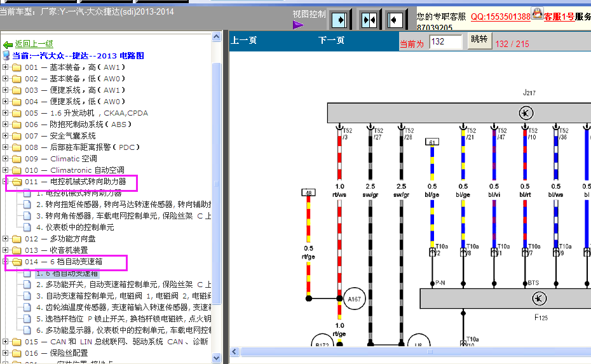The width and height of the screenshot is (591, 364).
Task: Open 2. 转向扭矩传感器 page
Action: 123,205
